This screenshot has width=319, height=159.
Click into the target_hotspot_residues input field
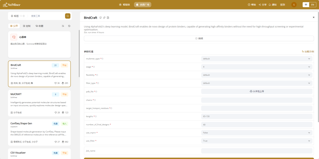click(x=256, y=108)
